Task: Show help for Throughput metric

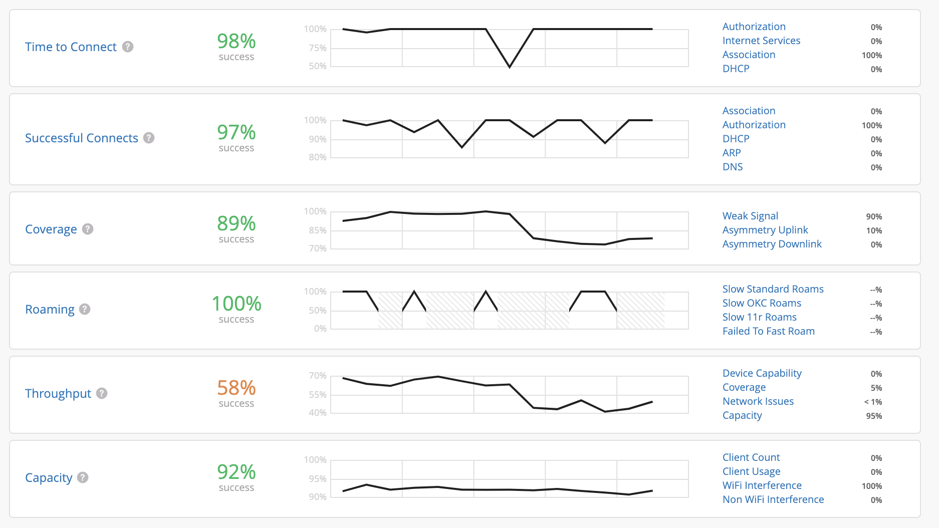Action: coord(102,393)
